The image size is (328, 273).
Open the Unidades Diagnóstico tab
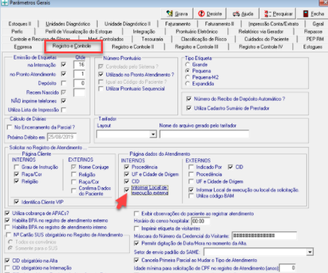point(68,24)
